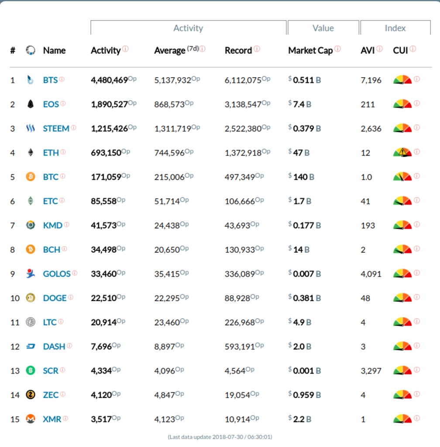Click the ETC coin logo icon
Screen dimensions: 440x447
coord(31,201)
